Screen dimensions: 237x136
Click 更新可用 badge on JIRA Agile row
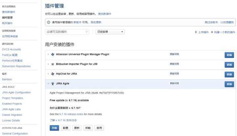click(174, 83)
